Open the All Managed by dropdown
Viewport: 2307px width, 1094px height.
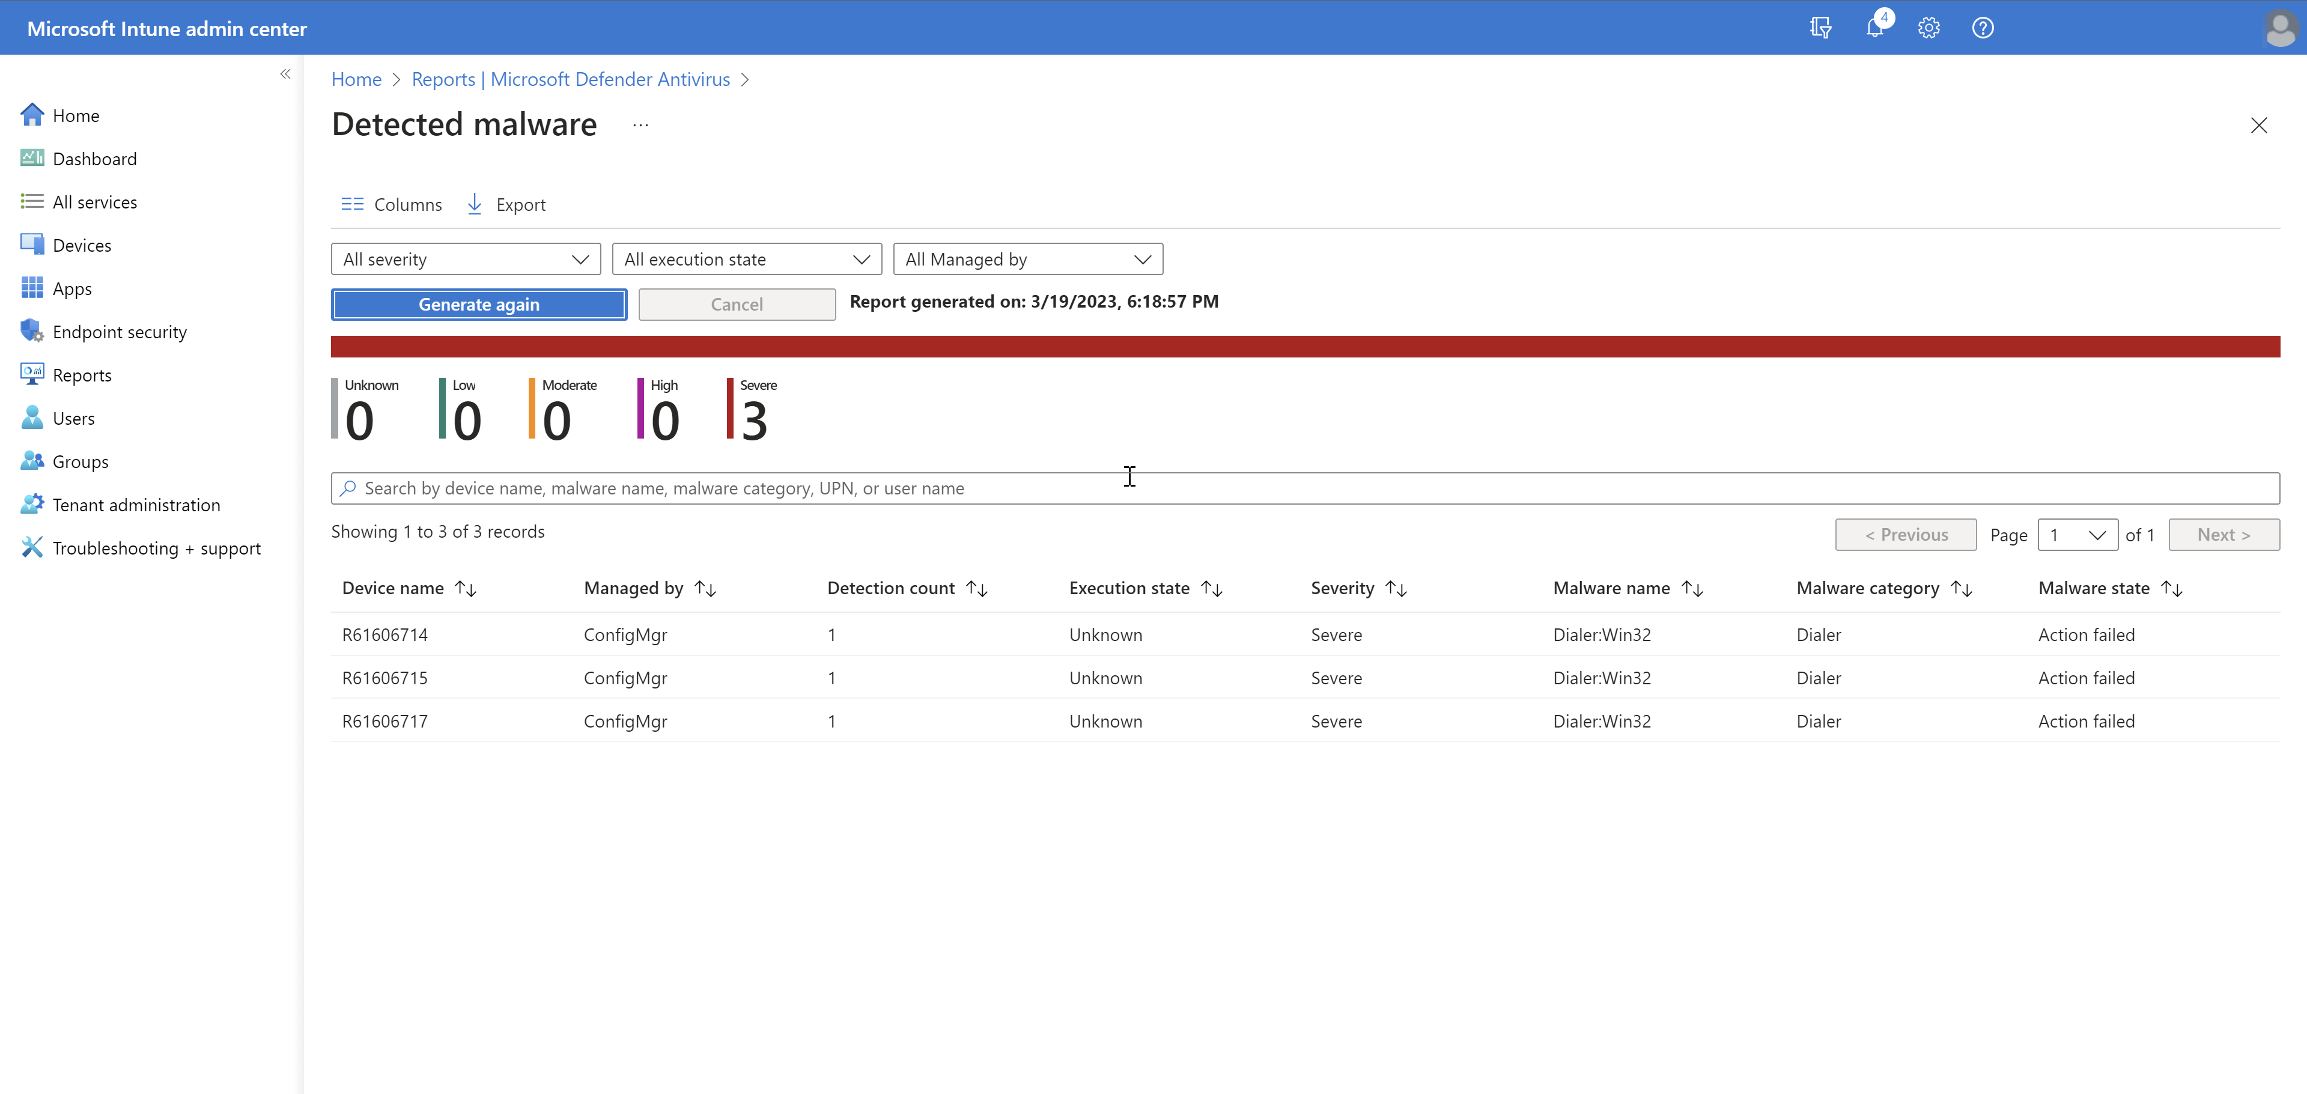tap(1027, 259)
